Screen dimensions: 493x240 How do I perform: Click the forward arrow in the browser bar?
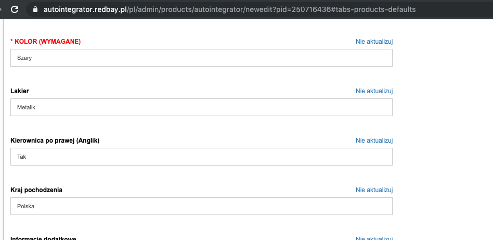click(x=2, y=9)
